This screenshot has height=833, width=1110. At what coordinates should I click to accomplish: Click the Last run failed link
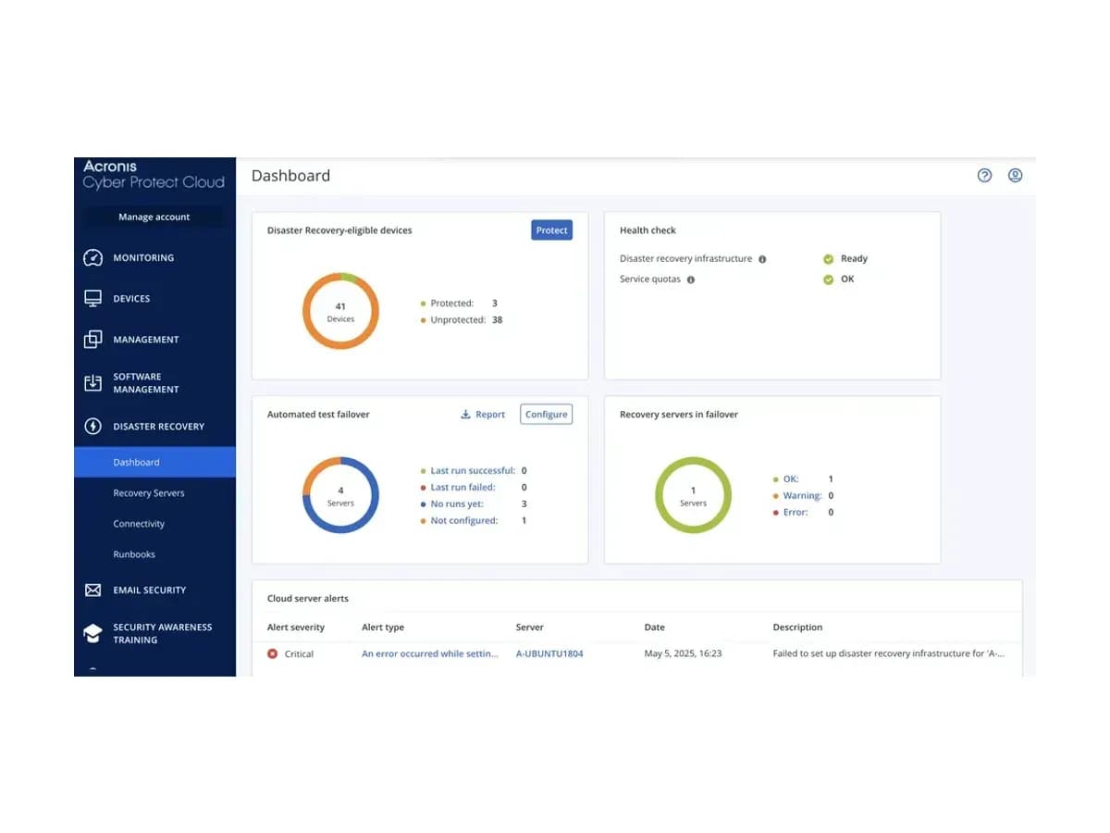point(462,488)
